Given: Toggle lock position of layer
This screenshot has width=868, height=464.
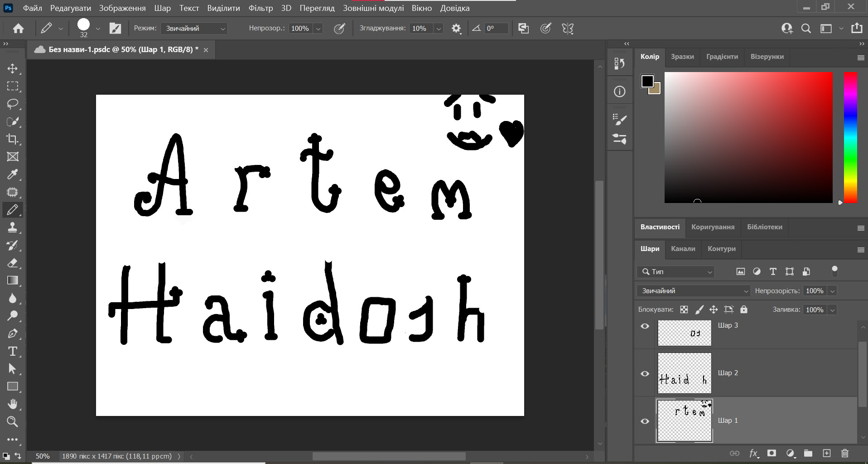Looking at the screenshot, I should click(714, 309).
